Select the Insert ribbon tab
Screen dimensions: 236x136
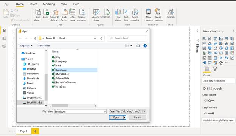pos(33,4)
